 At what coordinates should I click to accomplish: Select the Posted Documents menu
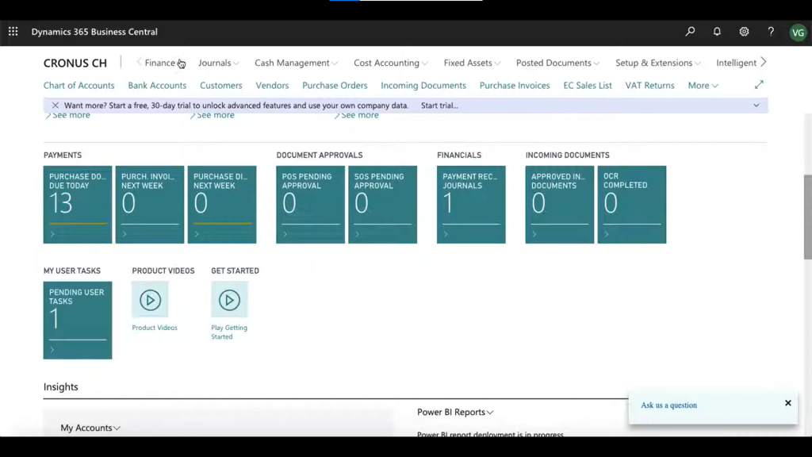(556, 63)
